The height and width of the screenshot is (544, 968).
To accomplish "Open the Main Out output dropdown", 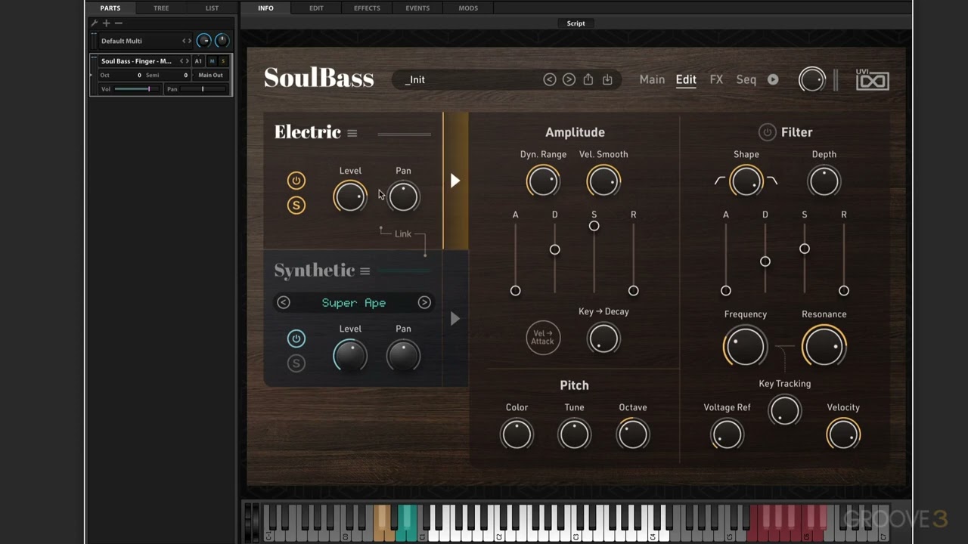I will (210, 75).
